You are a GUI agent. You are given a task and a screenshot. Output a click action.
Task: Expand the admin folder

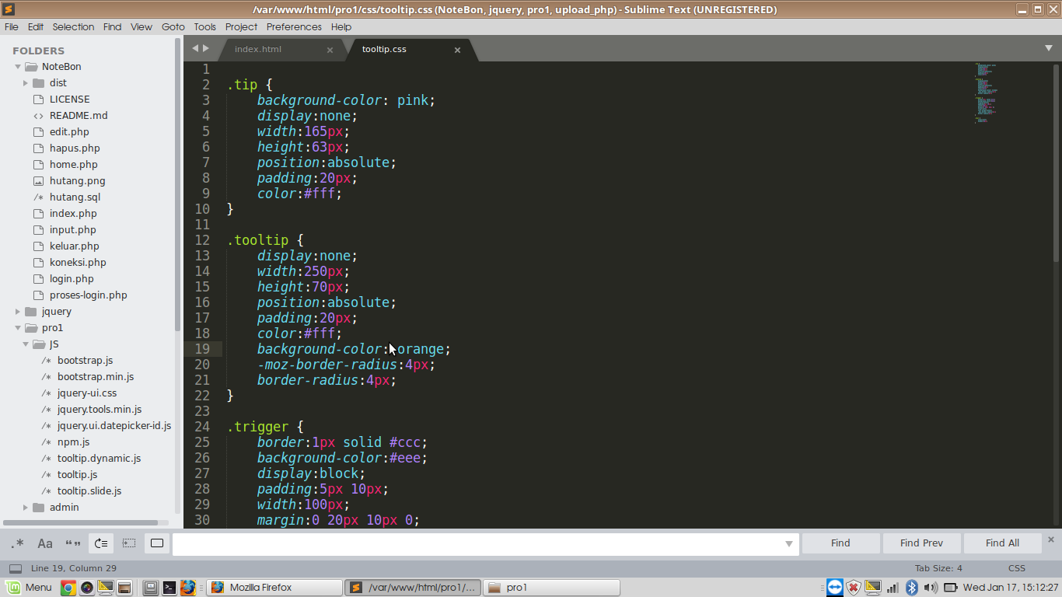[26, 508]
